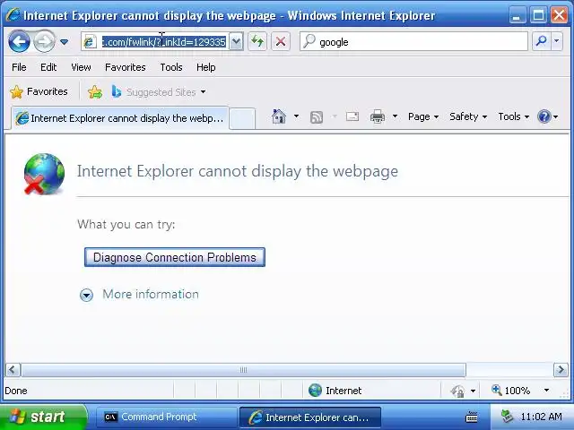The image size is (574, 430).
Task: Click Diagnose Connection Problems button
Action: 175,257
